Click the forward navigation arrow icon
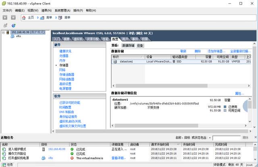 13,17
